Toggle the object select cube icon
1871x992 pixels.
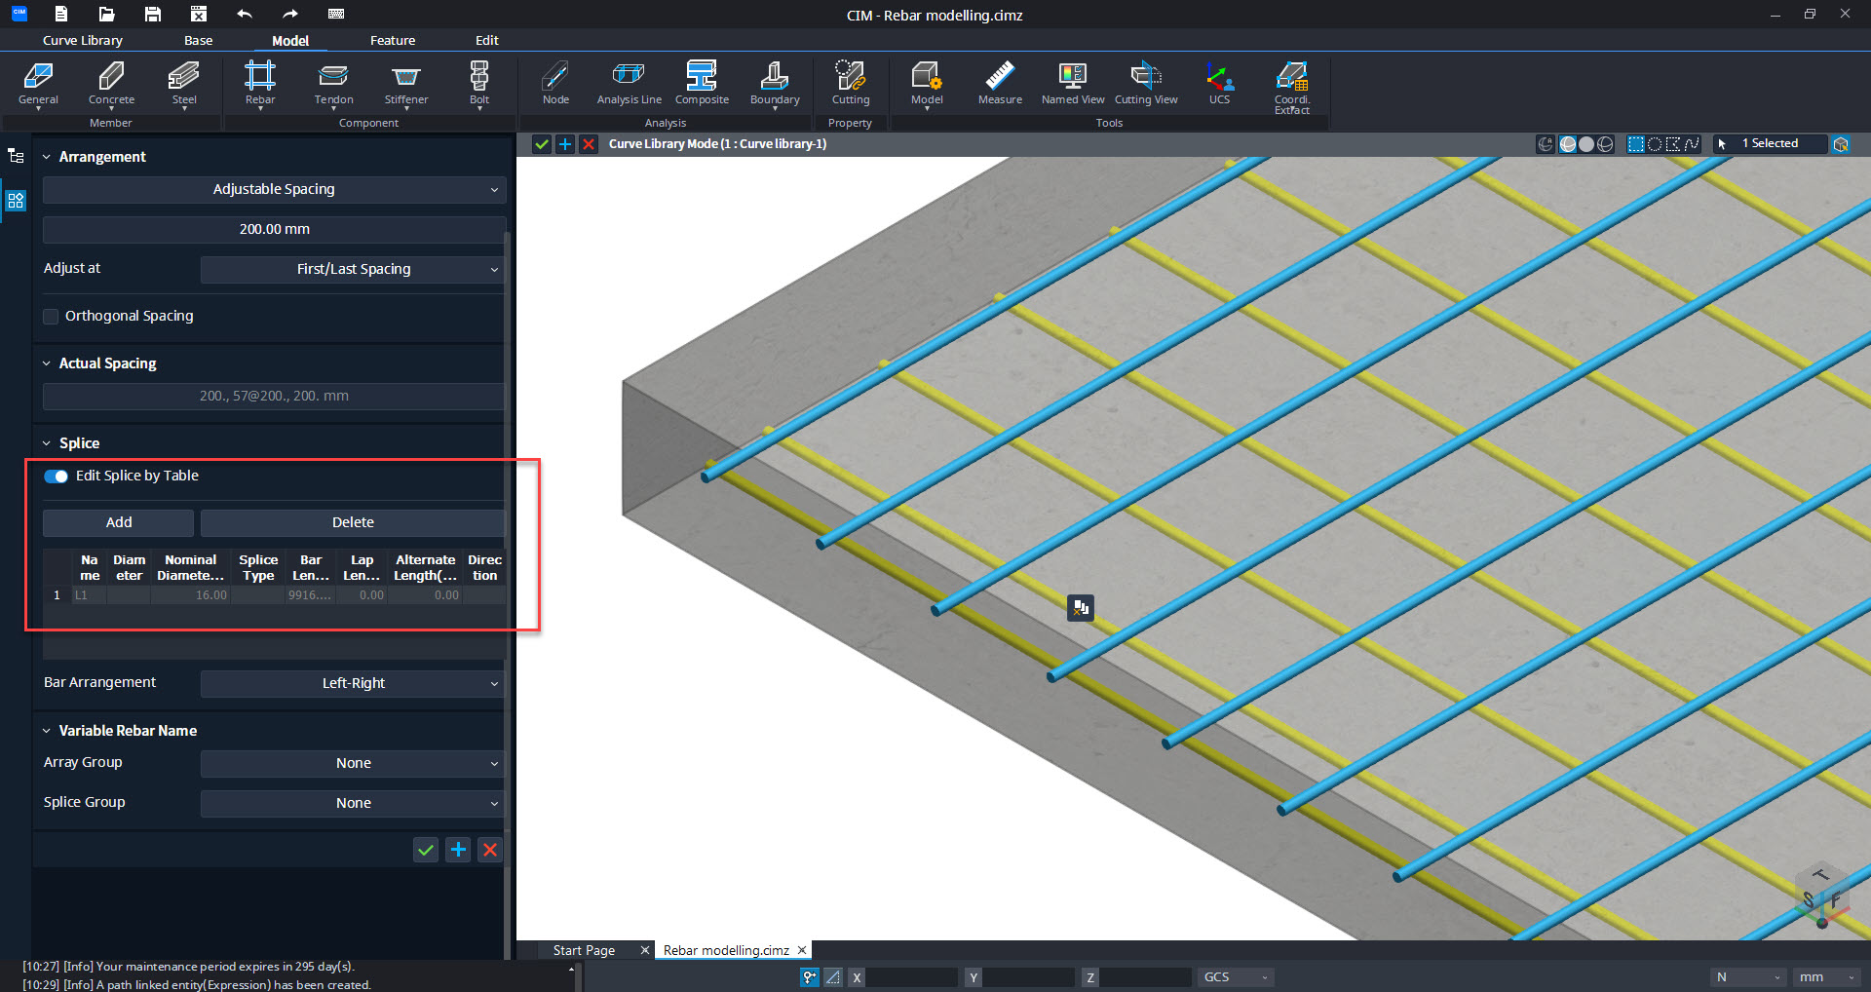click(1841, 144)
